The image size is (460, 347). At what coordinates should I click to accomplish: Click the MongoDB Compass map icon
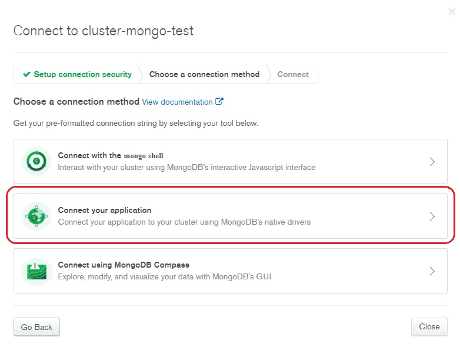click(x=36, y=271)
